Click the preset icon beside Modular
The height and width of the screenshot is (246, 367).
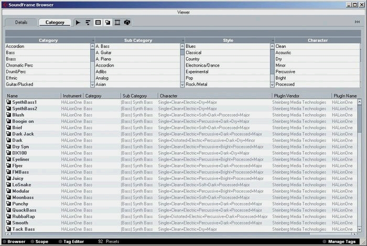(x=9, y=190)
